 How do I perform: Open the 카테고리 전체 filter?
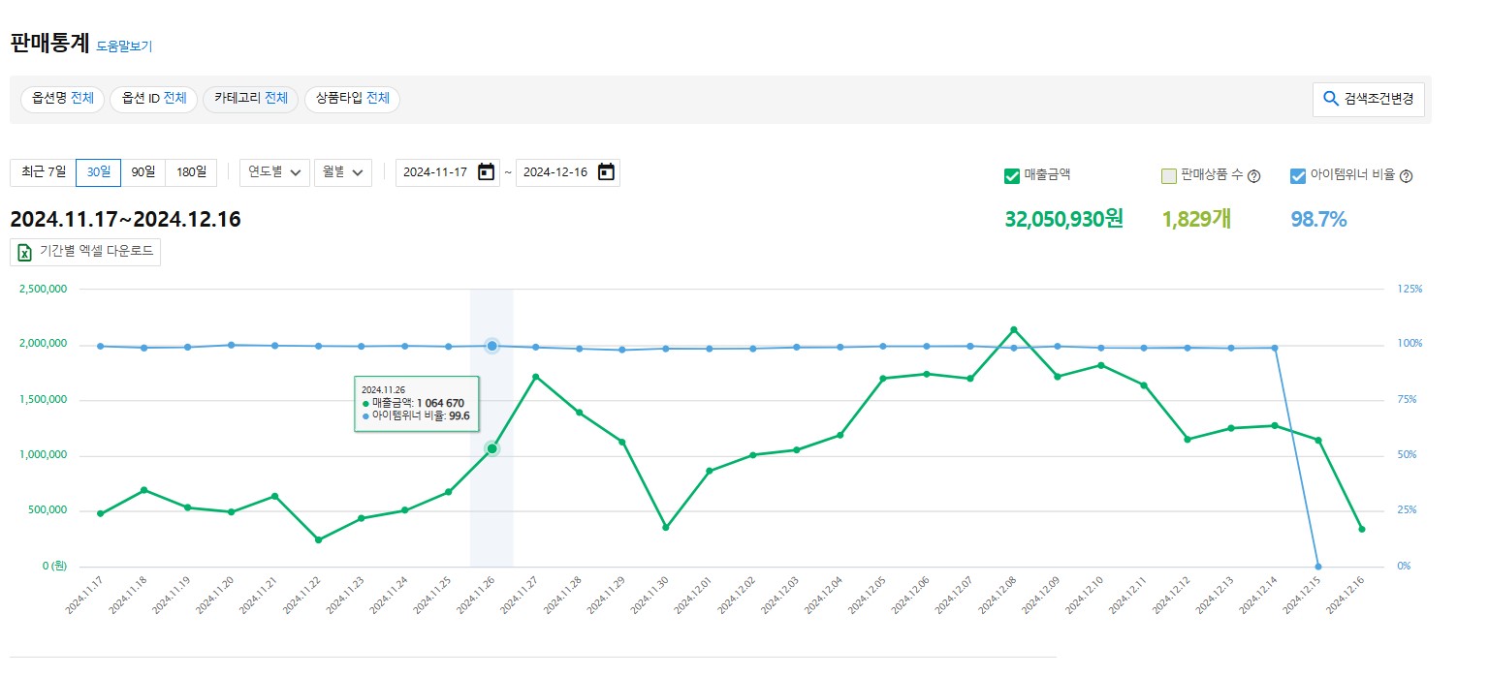tap(250, 99)
